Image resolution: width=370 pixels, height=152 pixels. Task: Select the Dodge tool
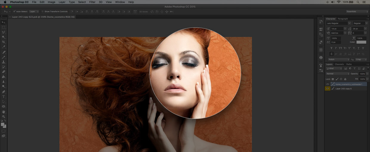click(x=4, y=86)
